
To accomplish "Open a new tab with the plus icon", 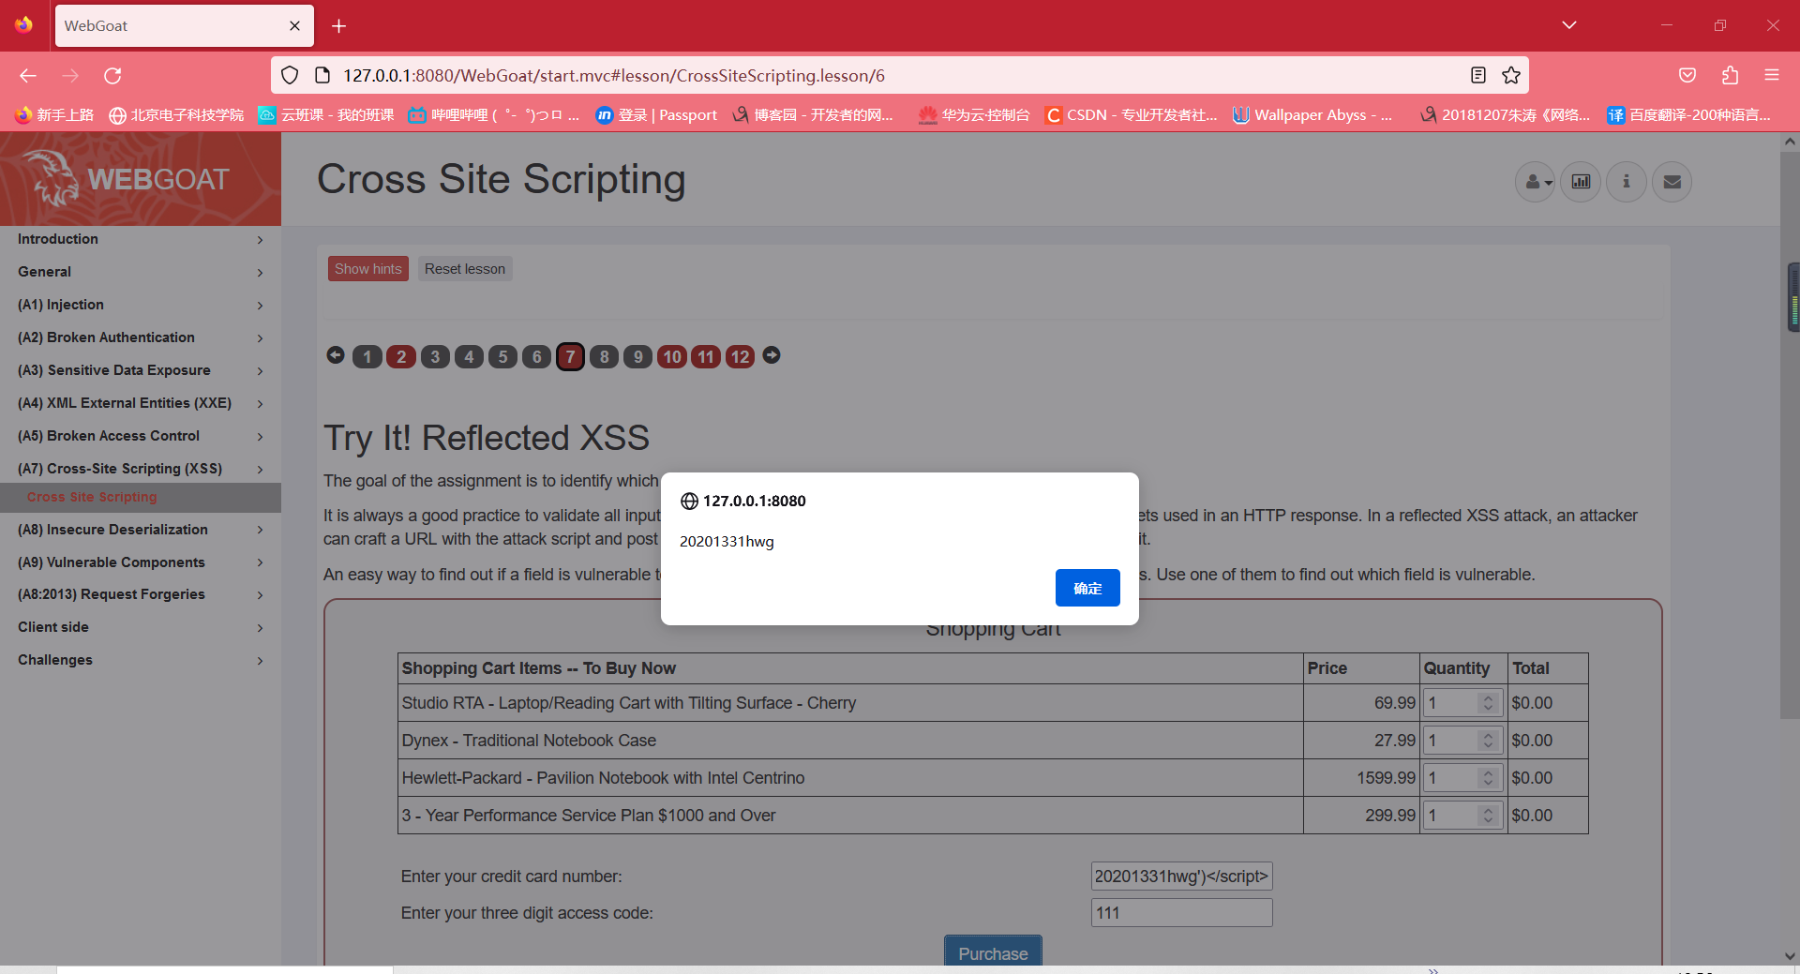I will (x=339, y=26).
